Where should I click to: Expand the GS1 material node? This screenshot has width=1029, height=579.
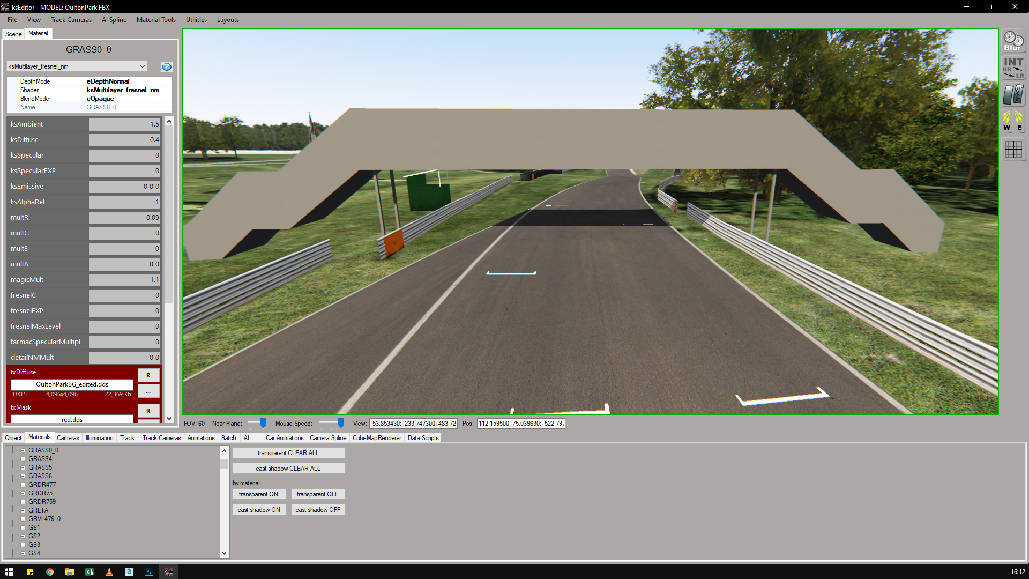pos(23,528)
